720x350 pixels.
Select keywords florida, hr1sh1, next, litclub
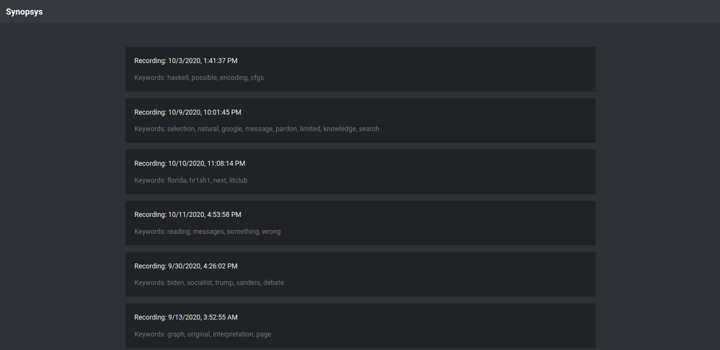pos(191,180)
